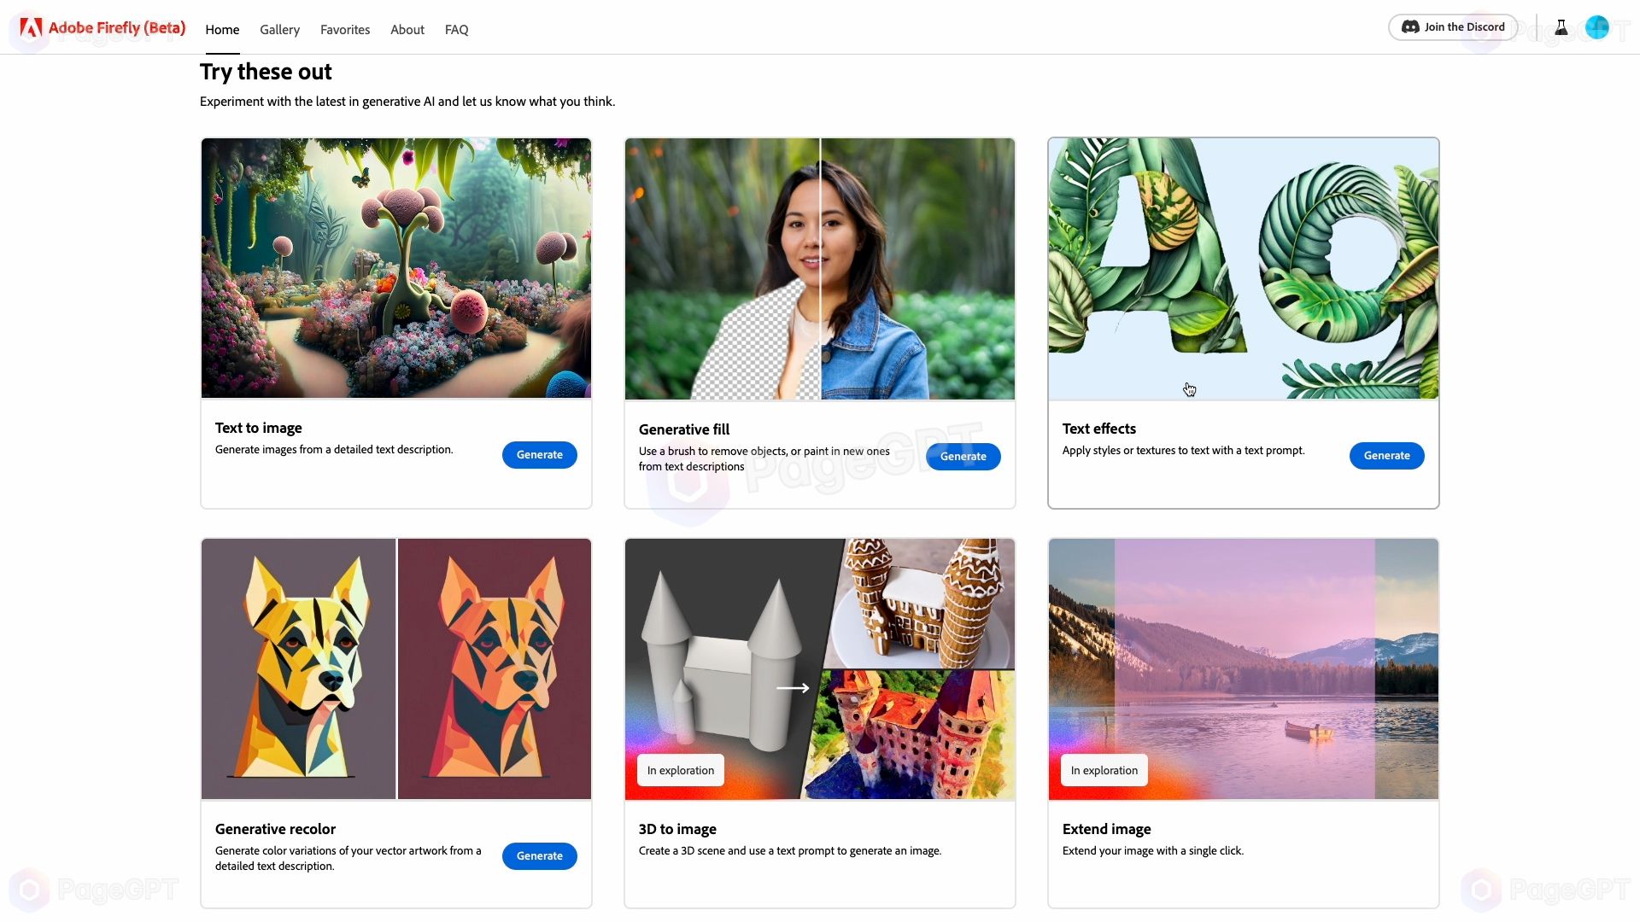Click the Discord icon to join

[x=1409, y=27]
